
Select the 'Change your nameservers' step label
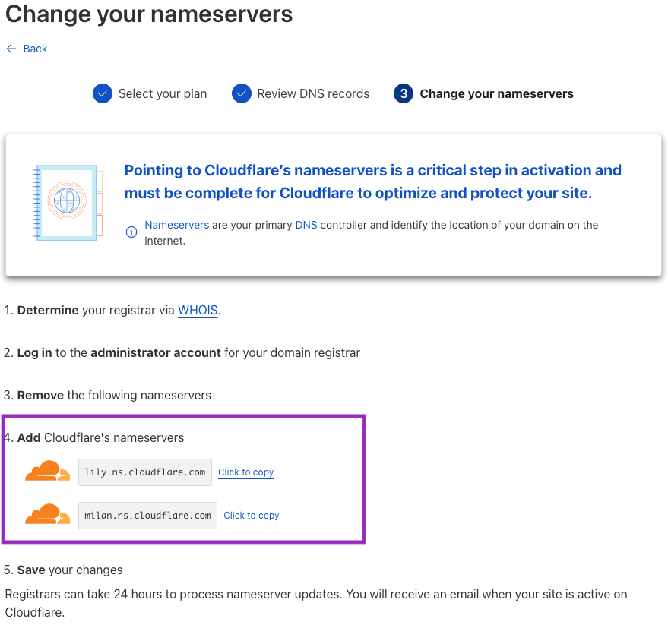tap(497, 93)
